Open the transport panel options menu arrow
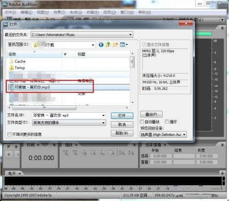 tap(16, 147)
